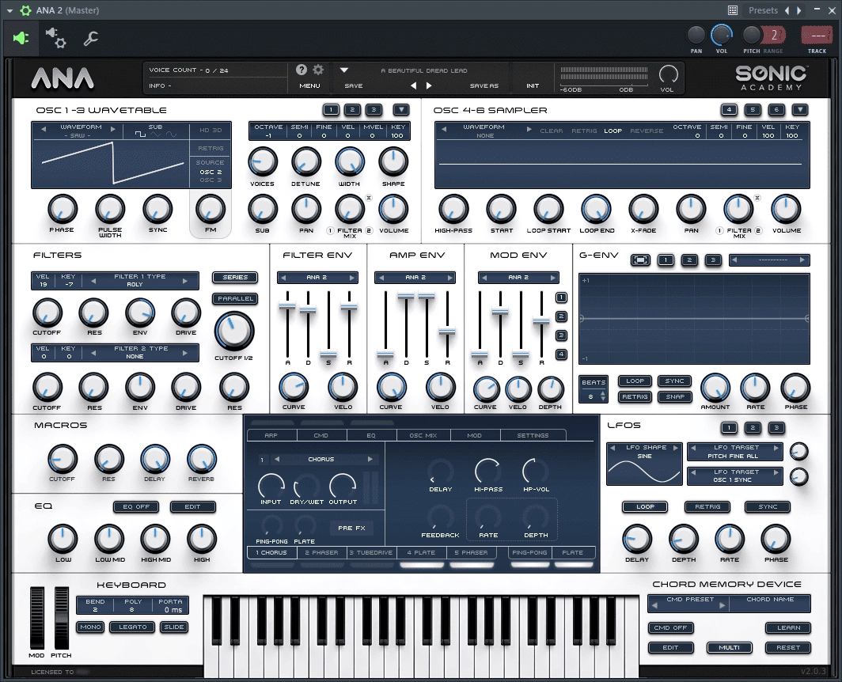Screen dimensions: 842x682
Task: Go to previous preset arrow under preset name
Action: (x=413, y=85)
